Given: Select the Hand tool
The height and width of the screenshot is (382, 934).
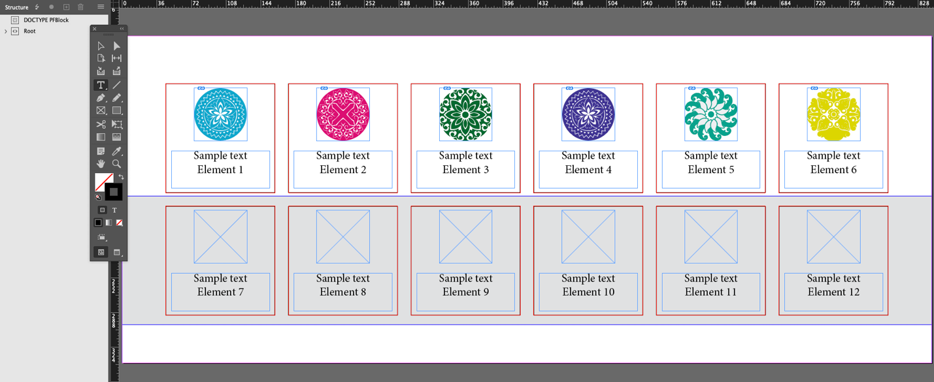Looking at the screenshot, I should (x=101, y=164).
